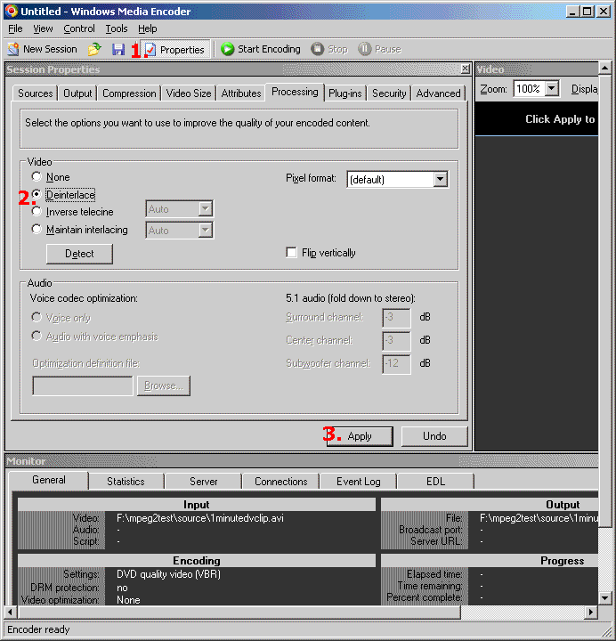Click the Center channel dB field
The width and height of the screenshot is (616, 641).
396,341
